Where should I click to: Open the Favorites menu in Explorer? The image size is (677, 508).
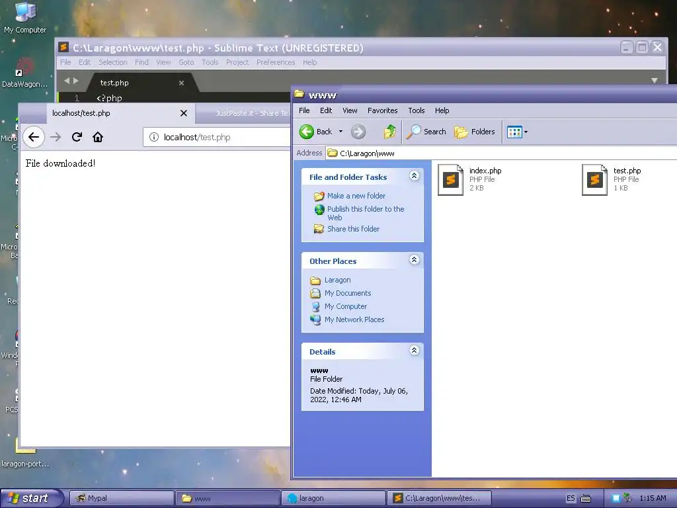(383, 110)
